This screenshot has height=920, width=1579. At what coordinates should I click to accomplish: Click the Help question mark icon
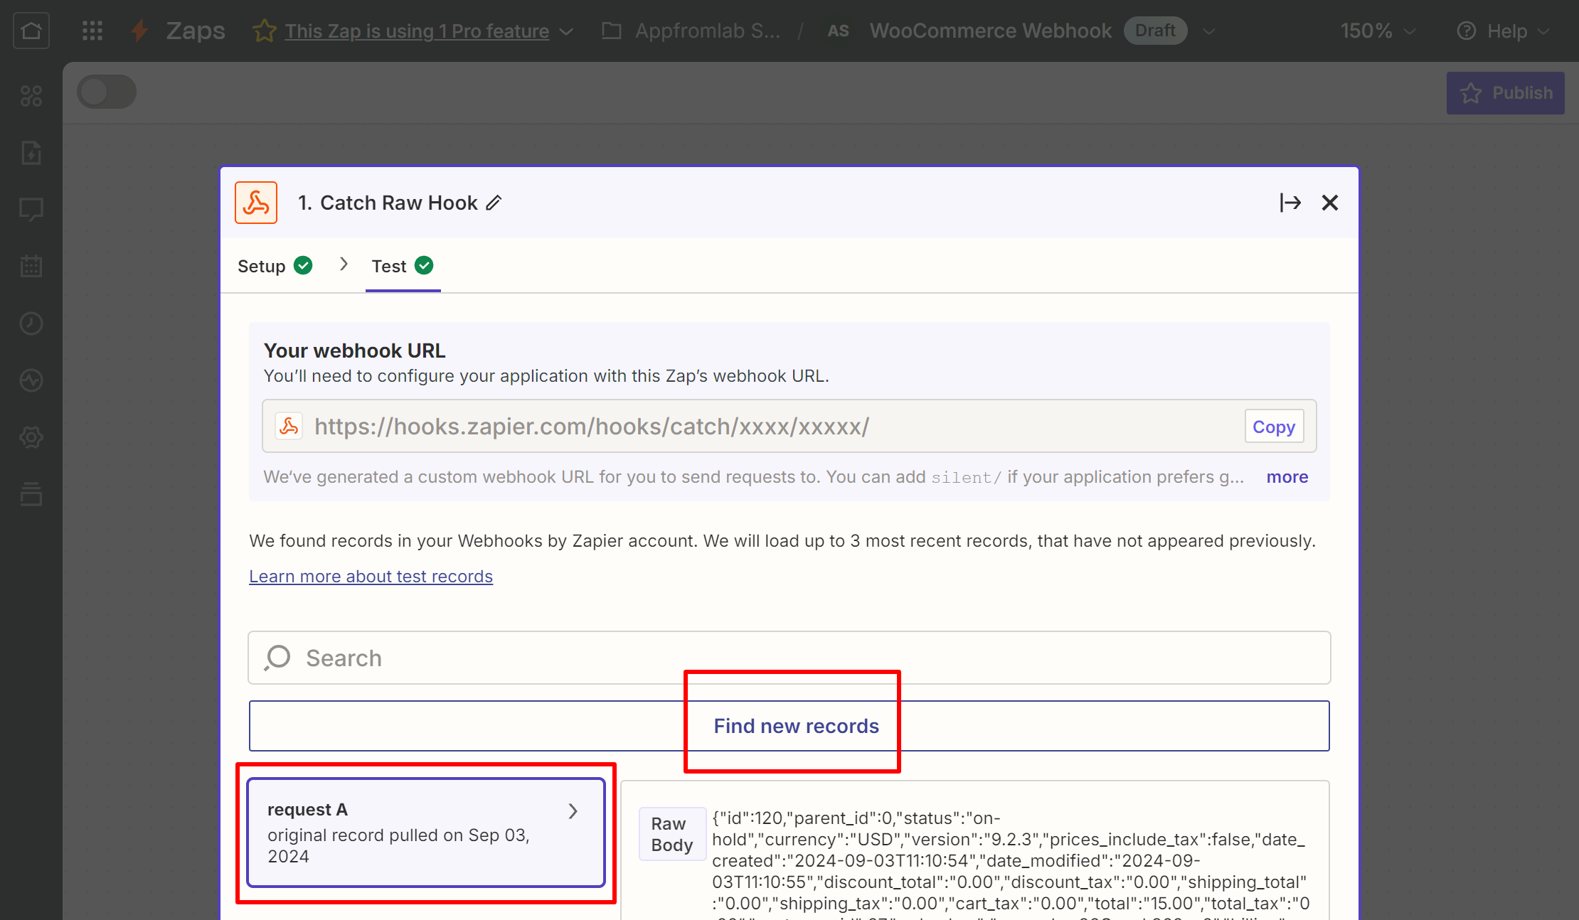[1467, 31]
